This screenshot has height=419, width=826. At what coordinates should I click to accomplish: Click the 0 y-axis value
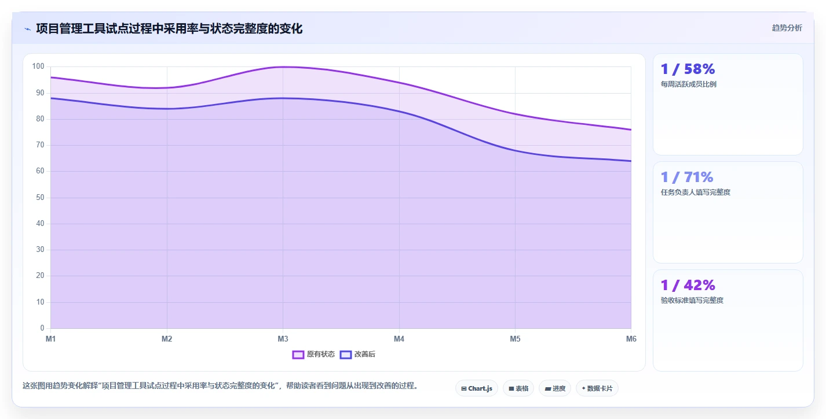pos(42,328)
